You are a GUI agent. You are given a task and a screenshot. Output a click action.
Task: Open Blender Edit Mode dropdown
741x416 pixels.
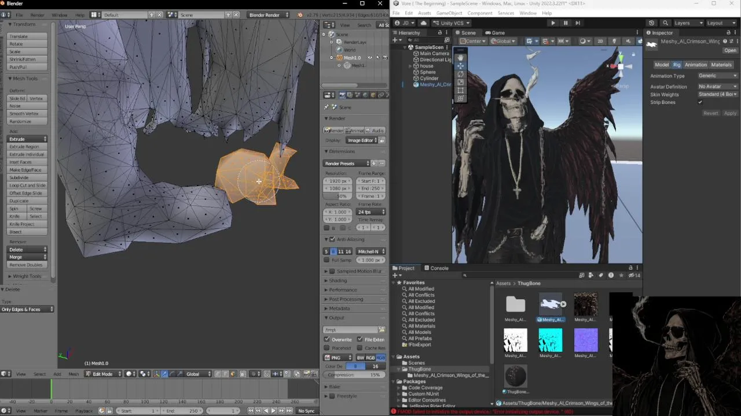104,374
